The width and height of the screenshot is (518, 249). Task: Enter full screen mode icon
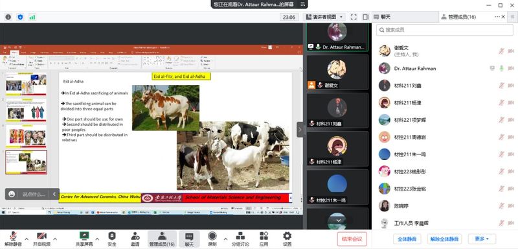tap(354, 17)
